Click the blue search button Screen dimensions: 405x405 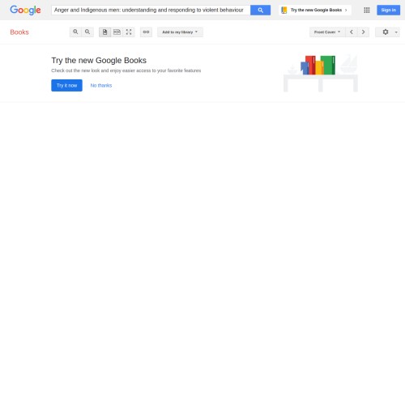(260, 10)
